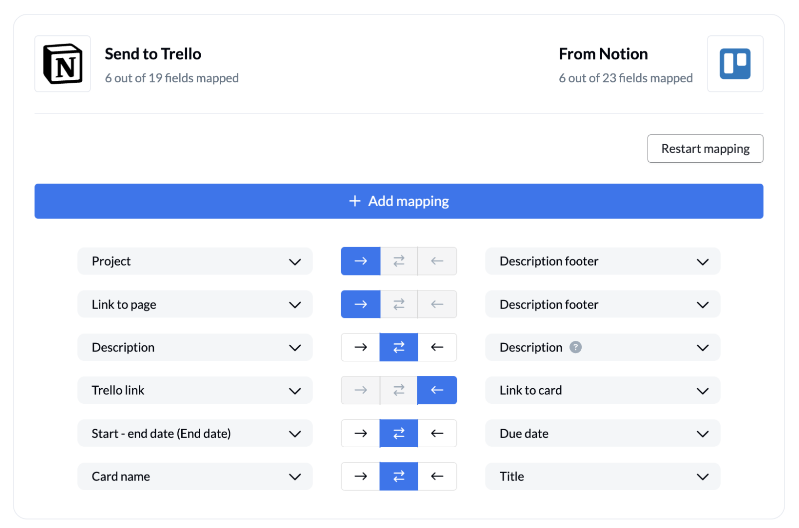Switch Link to page mapping to bidirectional sync

pos(399,304)
